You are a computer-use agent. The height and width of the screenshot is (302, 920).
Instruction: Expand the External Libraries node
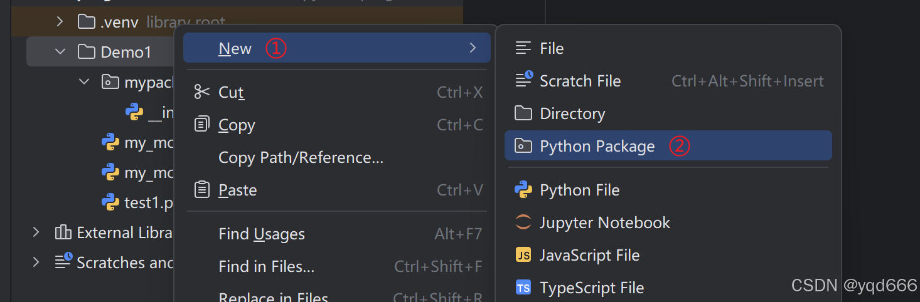pyautogui.click(x=36, y=232)
